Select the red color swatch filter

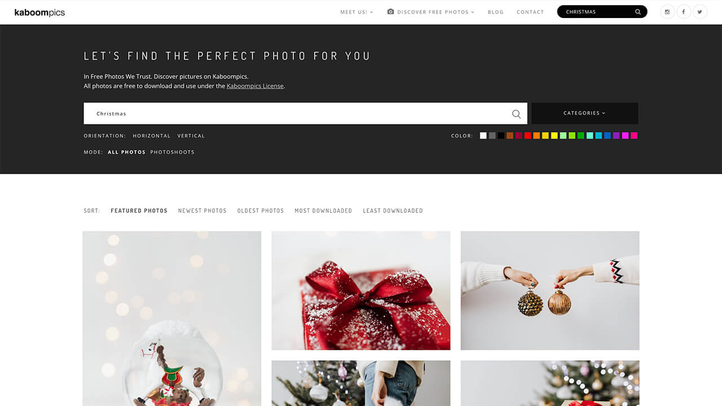pyautogui.click(x=528, y=136)
